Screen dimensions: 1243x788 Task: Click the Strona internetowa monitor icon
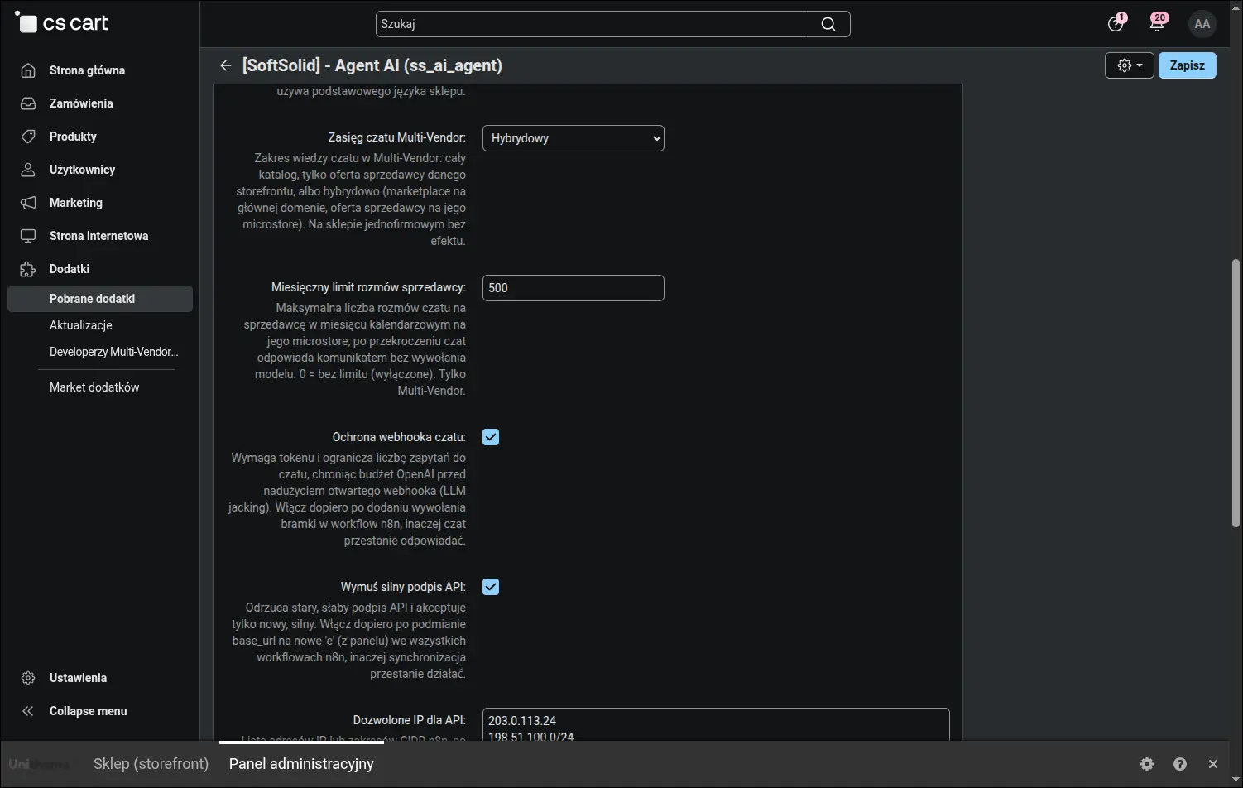point(28,236)
